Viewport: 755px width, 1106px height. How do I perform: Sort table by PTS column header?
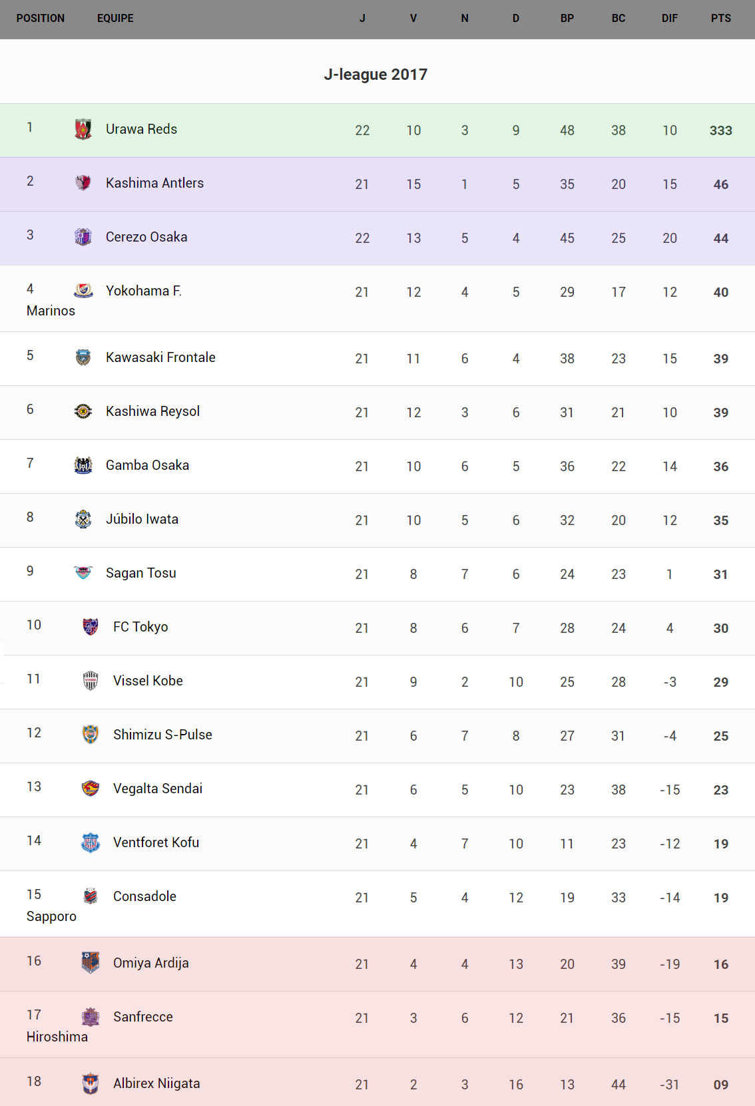click(720, 19)
